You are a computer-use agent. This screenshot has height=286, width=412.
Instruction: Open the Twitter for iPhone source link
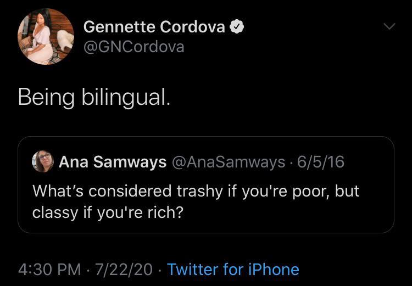pos(233,270)
